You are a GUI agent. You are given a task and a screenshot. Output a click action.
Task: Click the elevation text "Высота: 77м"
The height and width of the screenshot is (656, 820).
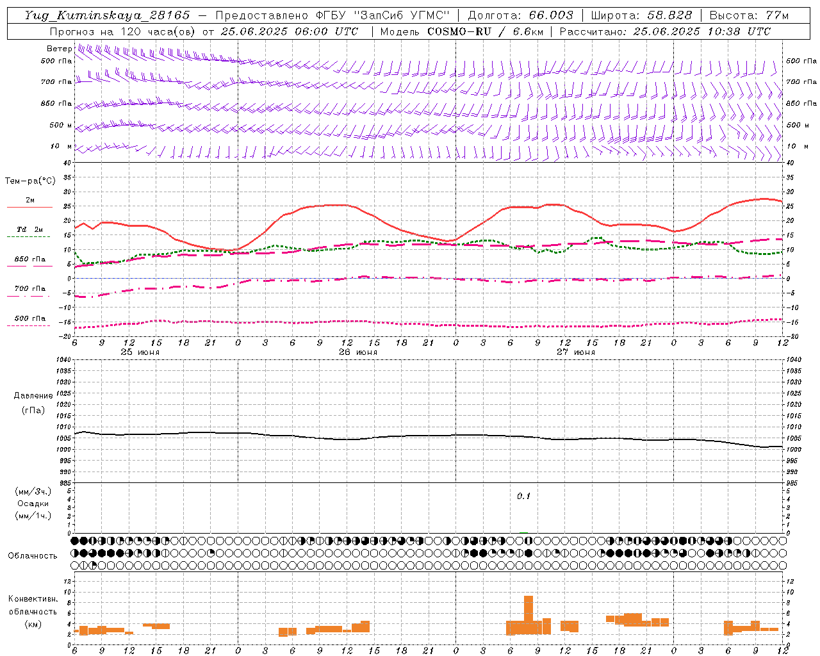click(749, 15)
